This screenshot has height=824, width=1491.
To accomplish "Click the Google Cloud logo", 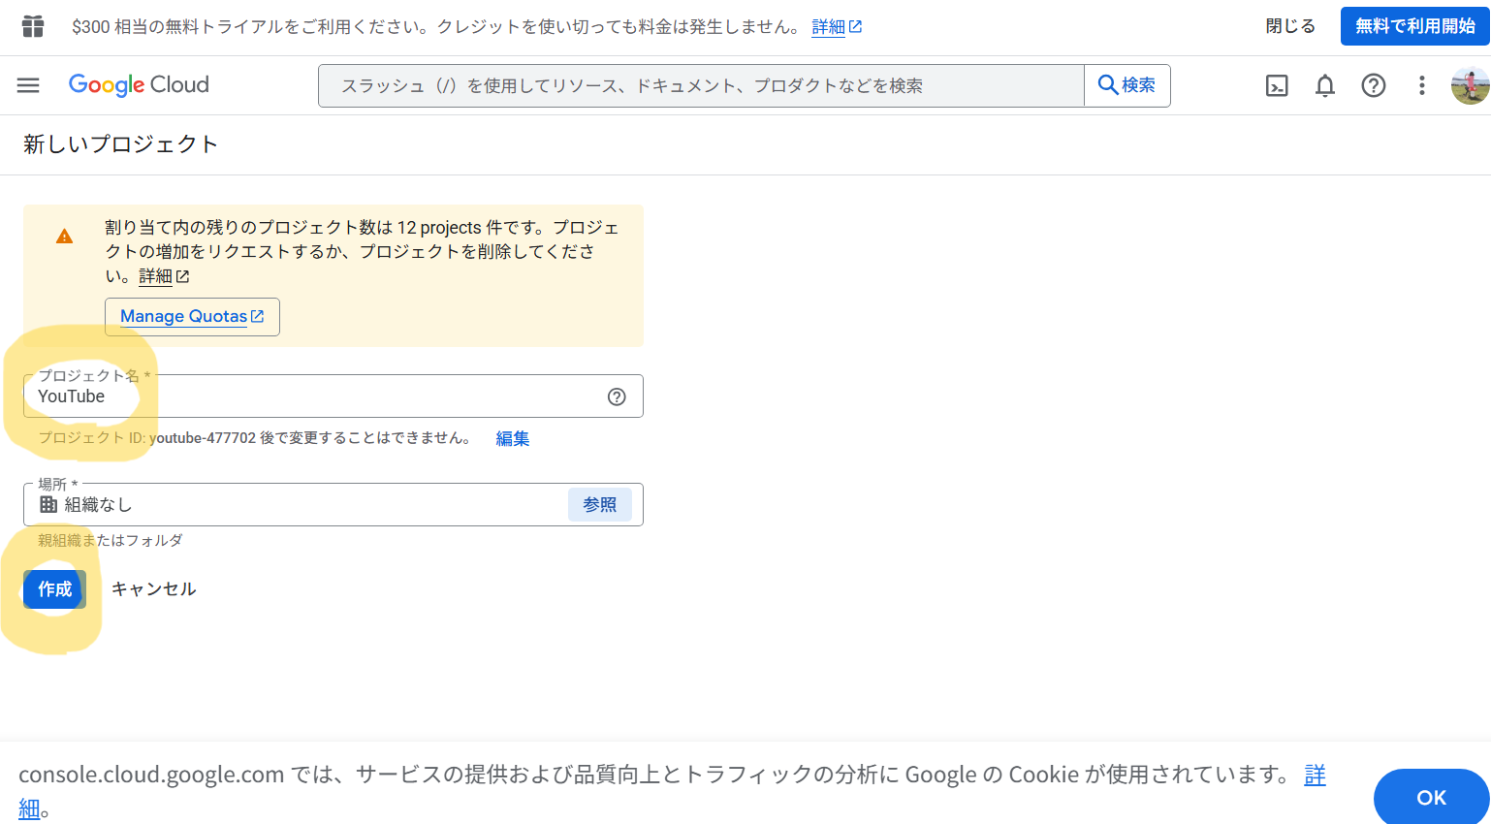I will (x=139, y=85).
